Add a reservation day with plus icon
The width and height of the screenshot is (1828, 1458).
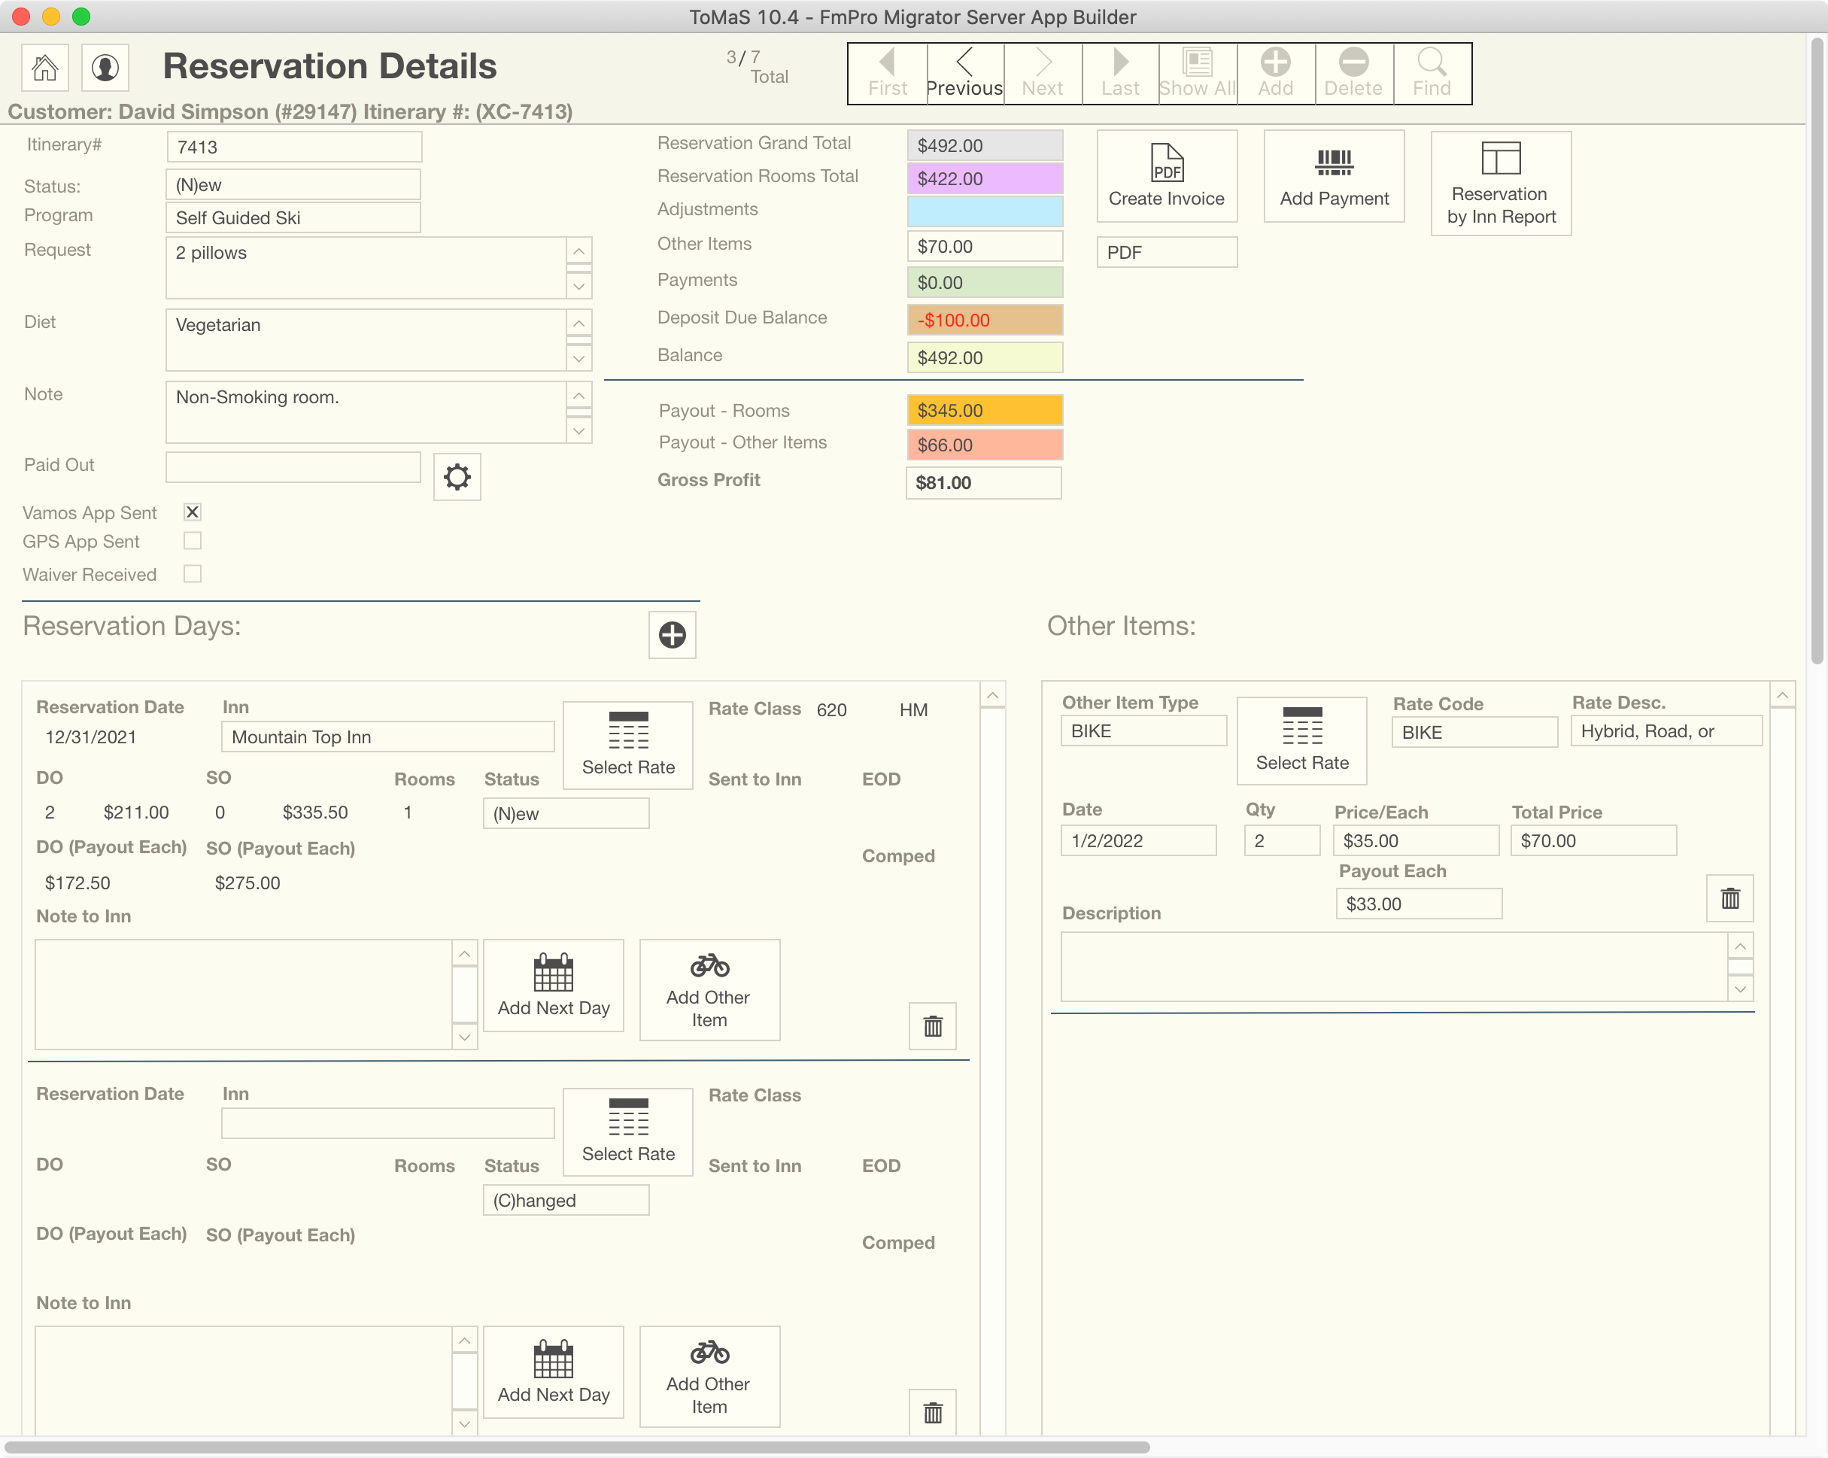pyautogui.click(x=672, y=634)
